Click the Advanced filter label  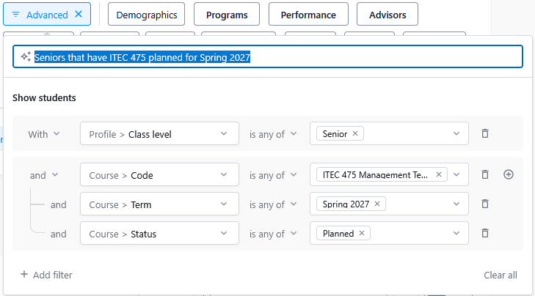pos(47,15)
